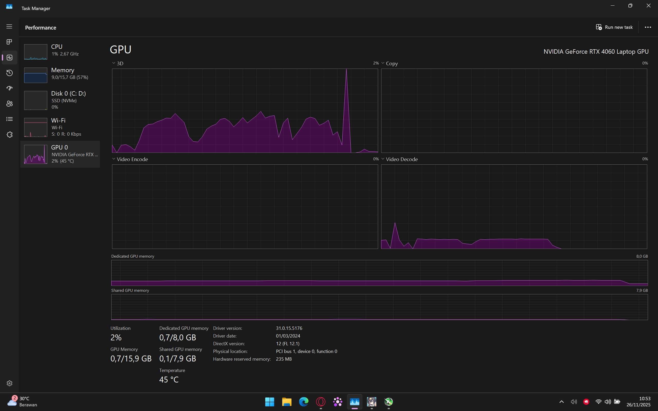
Task: Open Task Manager settings gear
Action: tap(9, 383)
